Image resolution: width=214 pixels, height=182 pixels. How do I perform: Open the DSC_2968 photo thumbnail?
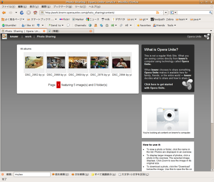click(56, 62)
